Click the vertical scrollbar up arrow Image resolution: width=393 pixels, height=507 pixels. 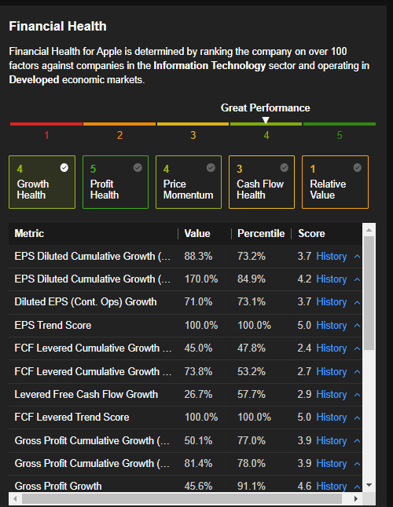click(369, 230)
